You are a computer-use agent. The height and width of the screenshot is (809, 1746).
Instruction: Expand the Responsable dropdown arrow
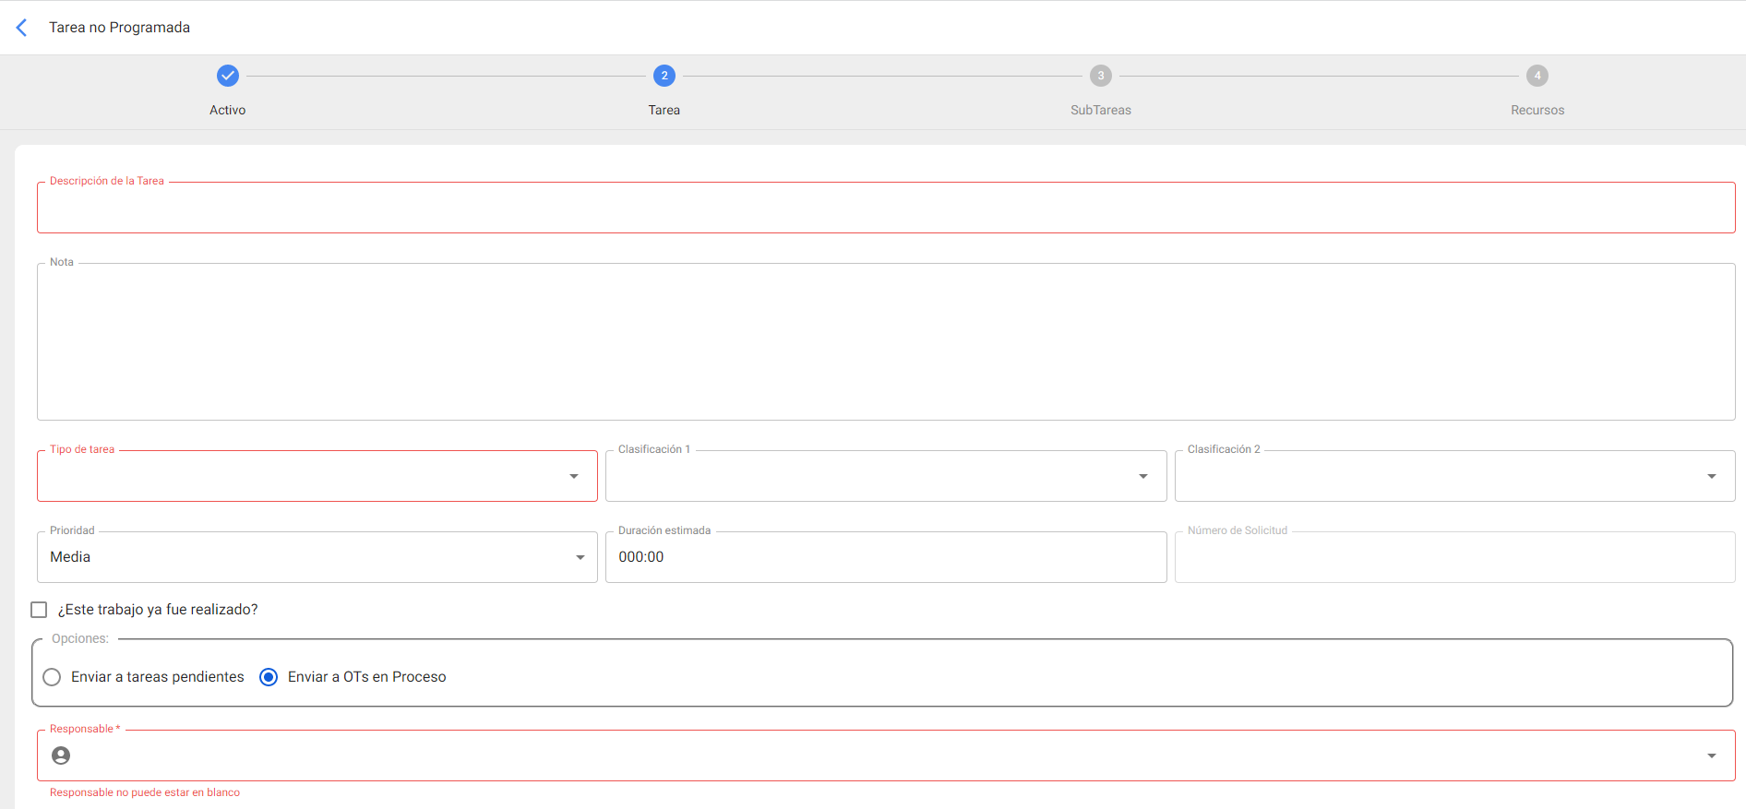tap(1712, 755)
